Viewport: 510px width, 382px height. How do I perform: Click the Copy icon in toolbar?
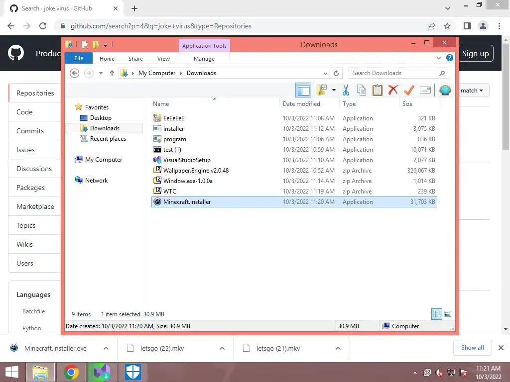click(x=362, y=90)
